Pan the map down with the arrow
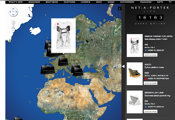Image resolution: width=175 pixels, height=120 pixels. 13,14
